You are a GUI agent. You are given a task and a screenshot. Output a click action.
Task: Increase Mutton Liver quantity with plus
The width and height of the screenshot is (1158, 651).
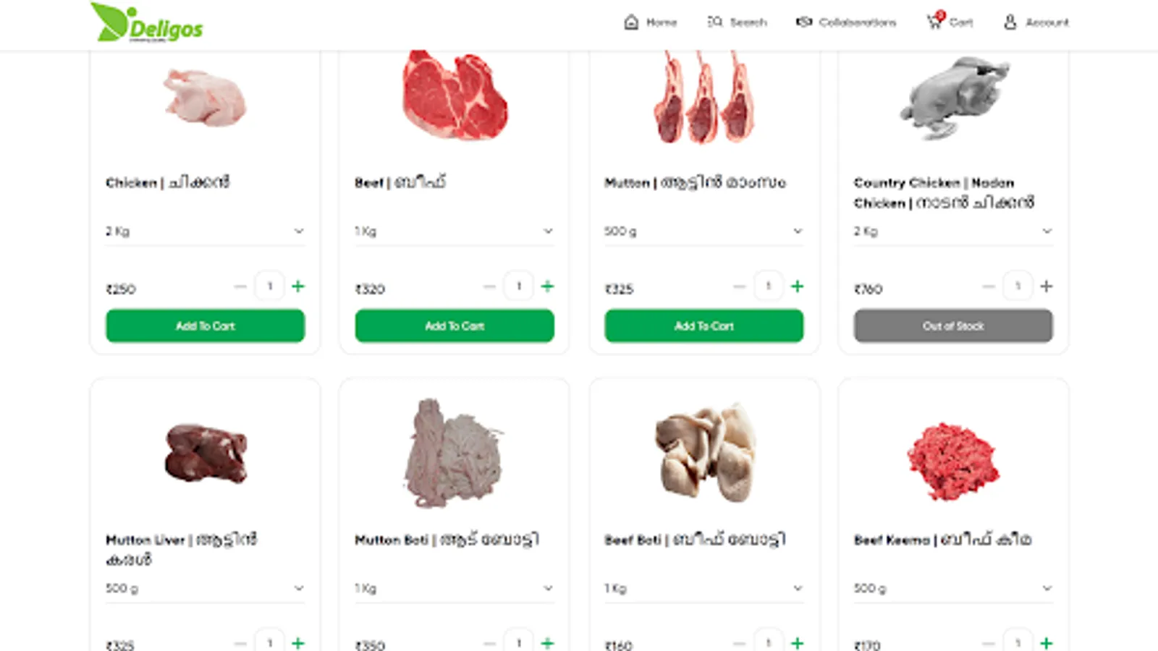pos(298,642)
